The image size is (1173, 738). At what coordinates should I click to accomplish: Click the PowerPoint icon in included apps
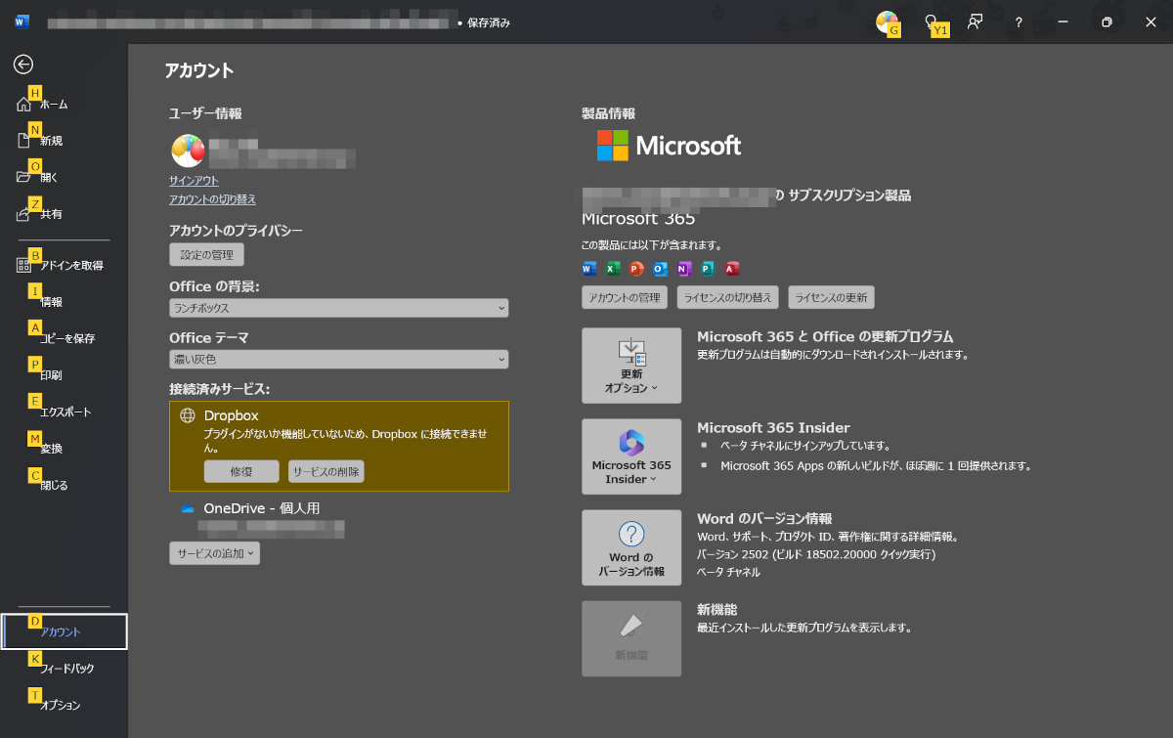[x=635, y=268]
